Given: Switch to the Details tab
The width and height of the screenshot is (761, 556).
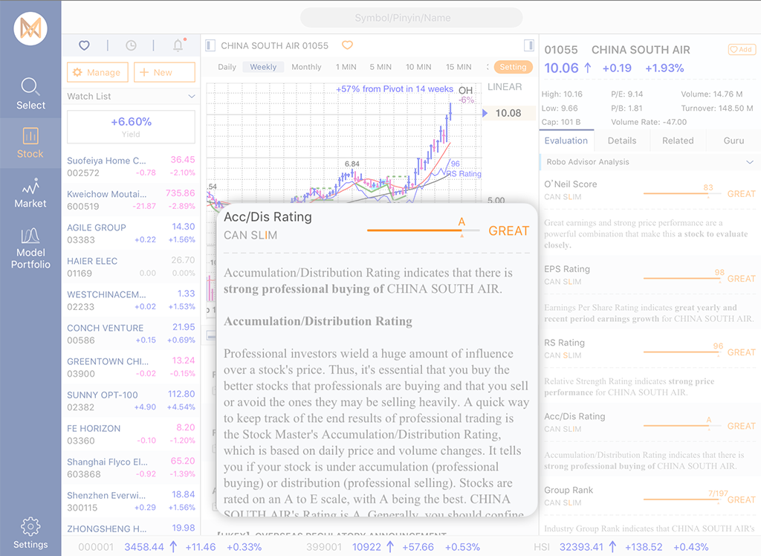Looking at the screenshot, I should pyautogui.click(x=622, y=140).
